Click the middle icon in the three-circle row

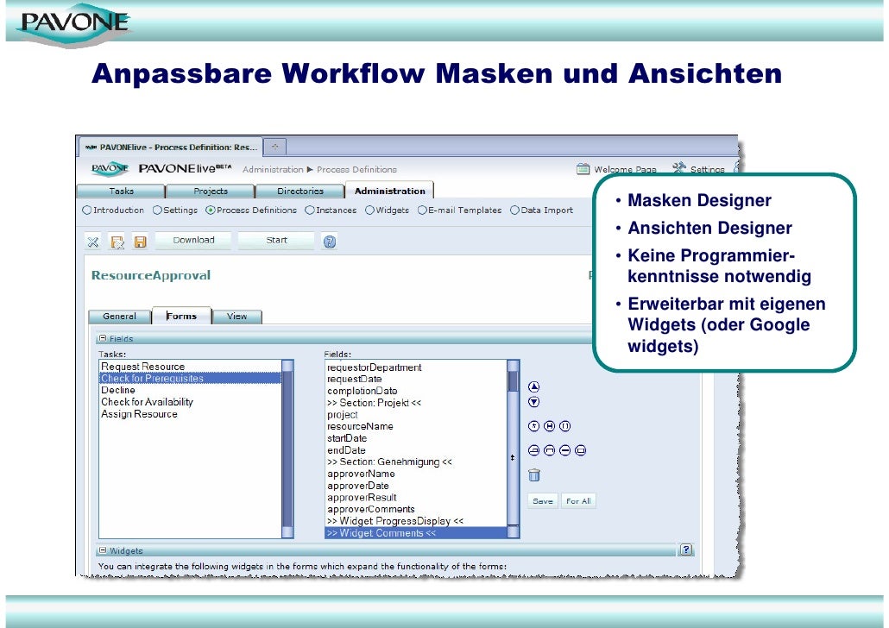click(x=550, y=426)
